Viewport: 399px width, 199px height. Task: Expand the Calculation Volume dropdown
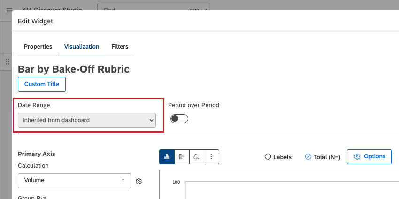point(74,180)
